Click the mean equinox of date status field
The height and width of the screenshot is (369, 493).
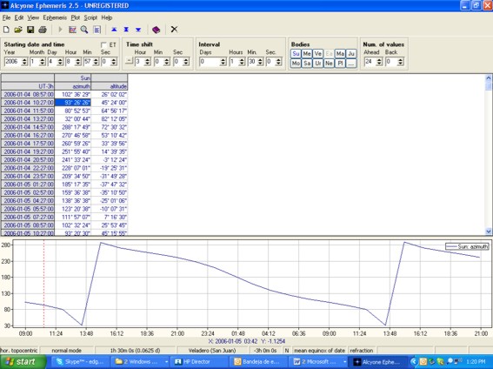(319, 351)
